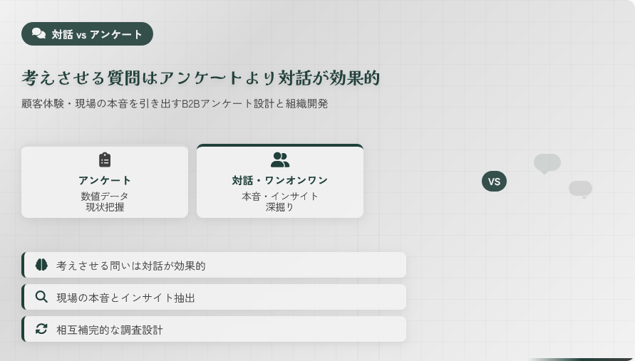The width and height of the screenshot is (635, 361).
Task: Click the アンケート card title text
Action: pos(105,180)
